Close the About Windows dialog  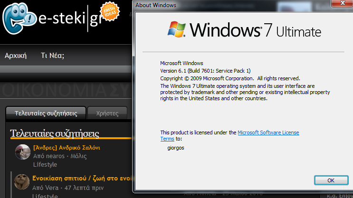coord(343,3)
